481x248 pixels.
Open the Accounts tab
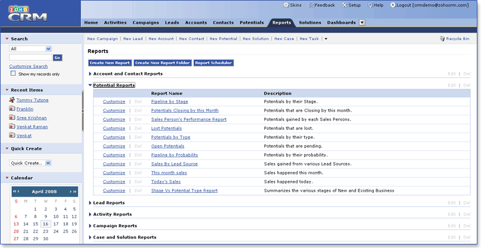(196, 23)
